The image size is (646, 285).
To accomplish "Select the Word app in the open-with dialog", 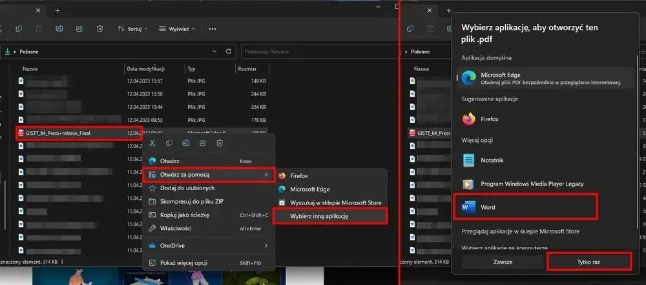I will [525, 207].
